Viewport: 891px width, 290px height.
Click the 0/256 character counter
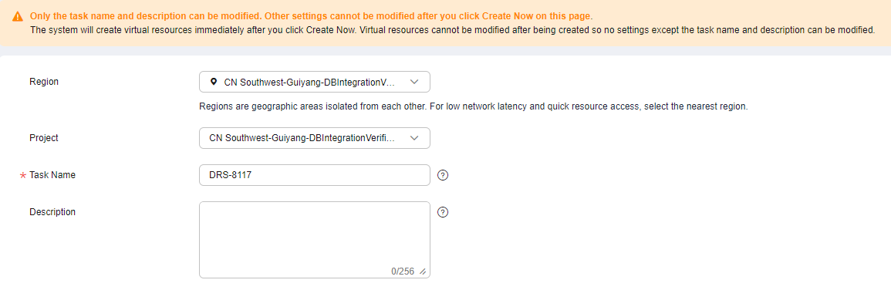pos(403,271)
